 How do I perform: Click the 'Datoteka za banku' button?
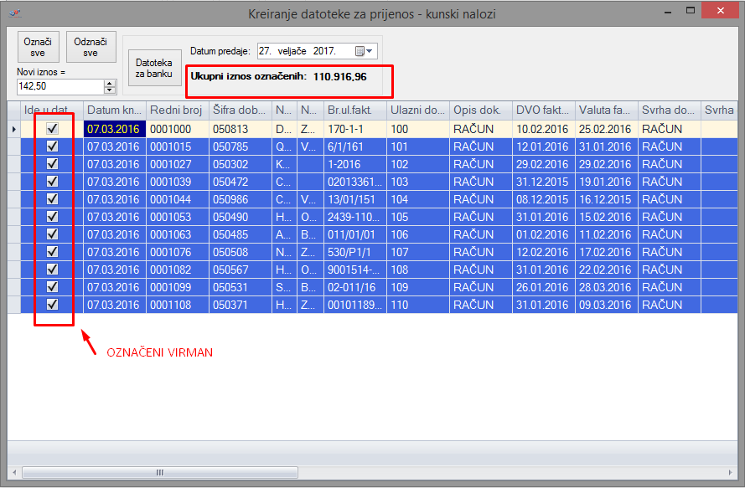(x=154, y=68)
